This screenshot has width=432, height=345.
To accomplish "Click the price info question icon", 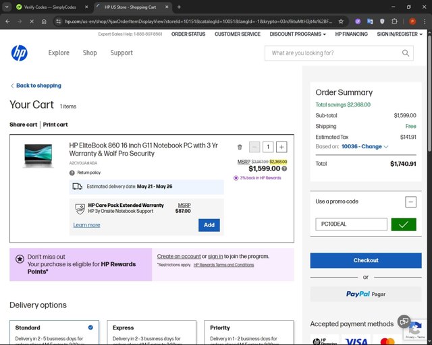I will tap(284, 168).
